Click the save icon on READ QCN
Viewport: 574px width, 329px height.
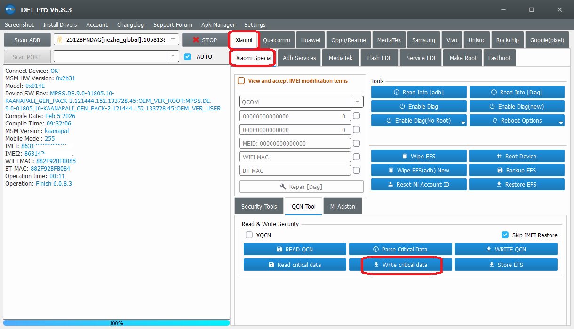[279, 249]
